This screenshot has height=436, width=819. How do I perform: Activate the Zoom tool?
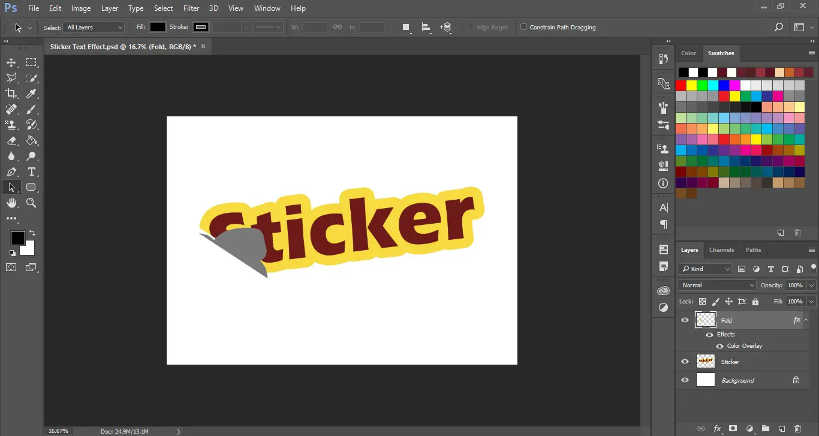[31, 203]
